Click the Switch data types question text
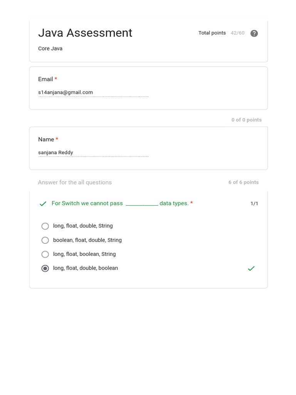296x395 pixels. [120, 203]
